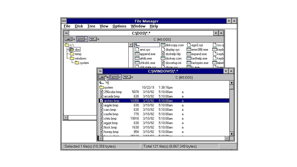The width and height of the screenshot is (297, 167).
Task: Select the 256color.bmp file icon
Action: point(101,92)
